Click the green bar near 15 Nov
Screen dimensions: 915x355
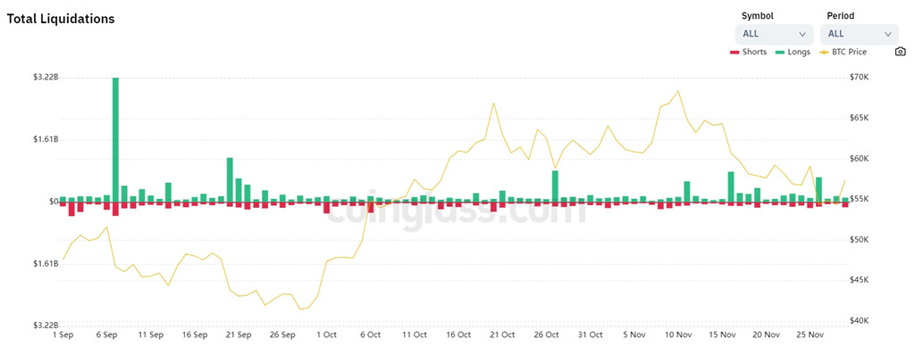tap(731, 186)
